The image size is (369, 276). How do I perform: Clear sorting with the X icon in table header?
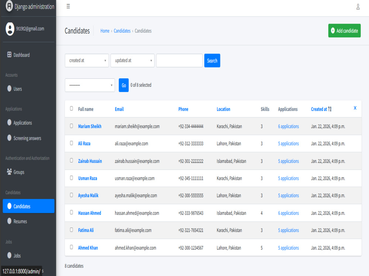point(355,108)
